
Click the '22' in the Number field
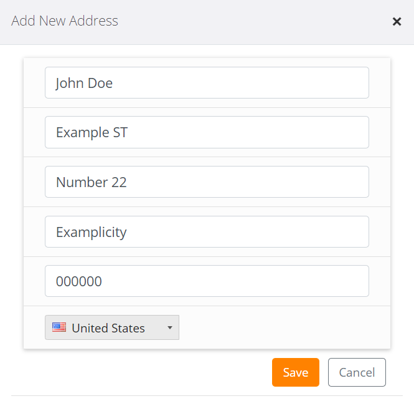coord(118,182)
